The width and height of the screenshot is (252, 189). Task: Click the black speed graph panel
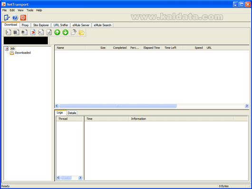(26, 40)
